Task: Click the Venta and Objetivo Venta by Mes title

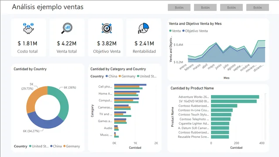Action: tap(195, 24)
